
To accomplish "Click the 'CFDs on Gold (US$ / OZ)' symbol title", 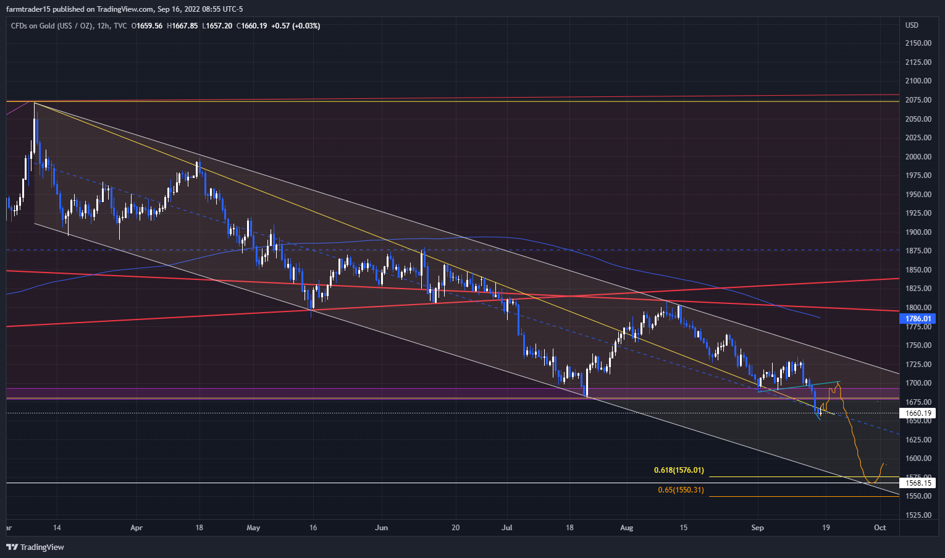I will pyautogui.click(x=52, y=26).
